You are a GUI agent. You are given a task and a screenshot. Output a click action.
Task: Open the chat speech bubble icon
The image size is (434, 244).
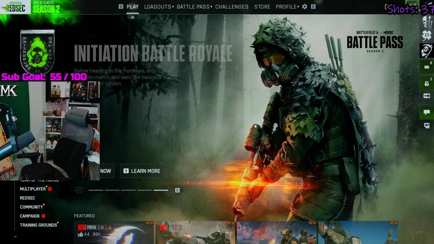coord(427,112)
